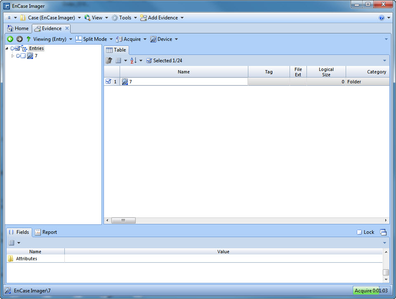Enable the Lock checkbox
The image size is (396, 299).
tap(359, 232)
